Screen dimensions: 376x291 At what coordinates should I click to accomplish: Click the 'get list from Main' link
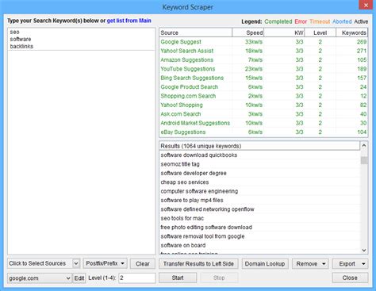129,21
